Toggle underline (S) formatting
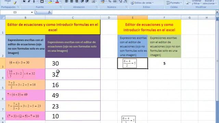This screenshot has width=219, height=123. (34, 1)
